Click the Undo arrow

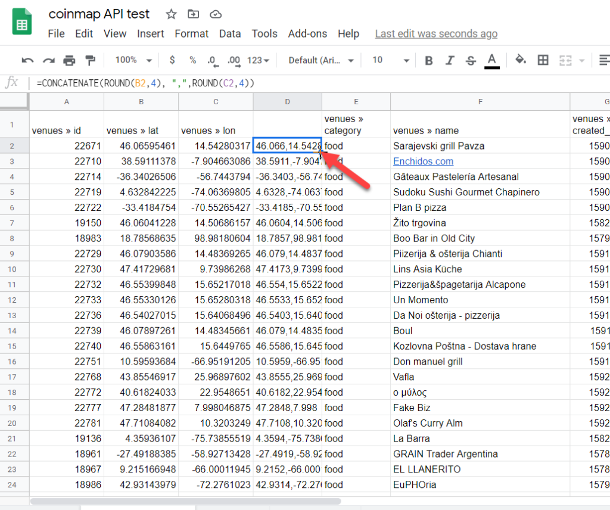point(27,60)
